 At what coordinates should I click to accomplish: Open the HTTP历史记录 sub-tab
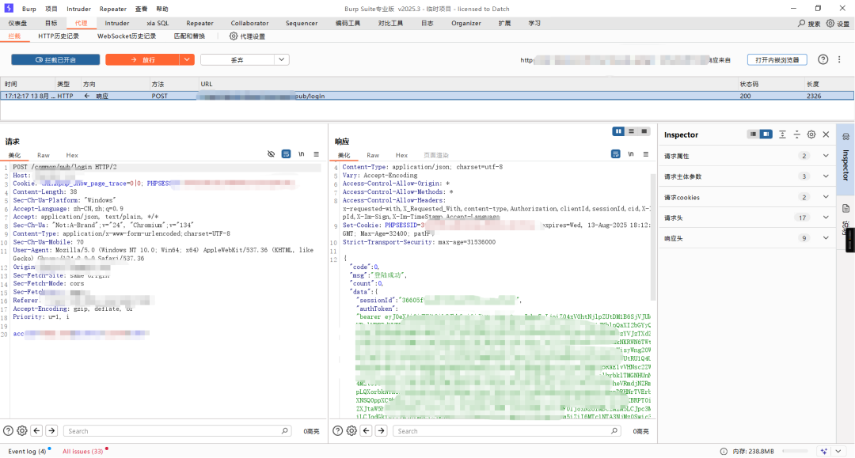pyautogui.click(x=59, y=36)
